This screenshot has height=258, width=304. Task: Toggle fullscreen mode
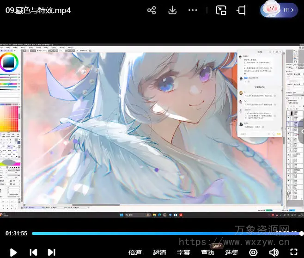(x=293, y=252)
